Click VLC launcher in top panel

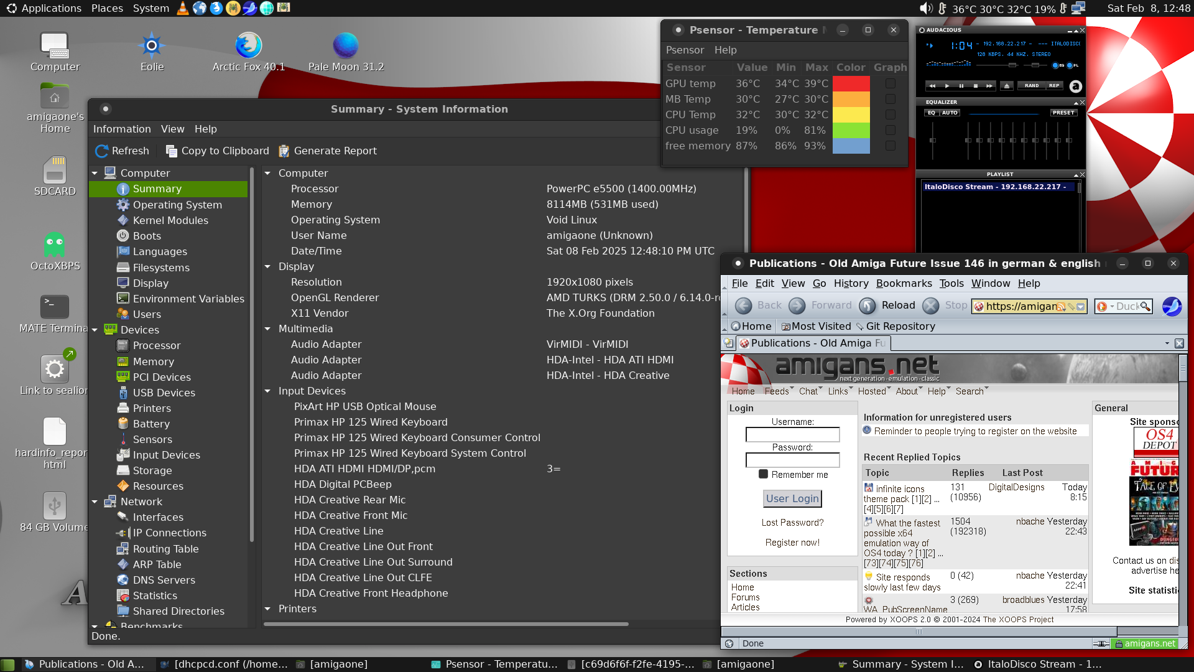click(182, 8)
